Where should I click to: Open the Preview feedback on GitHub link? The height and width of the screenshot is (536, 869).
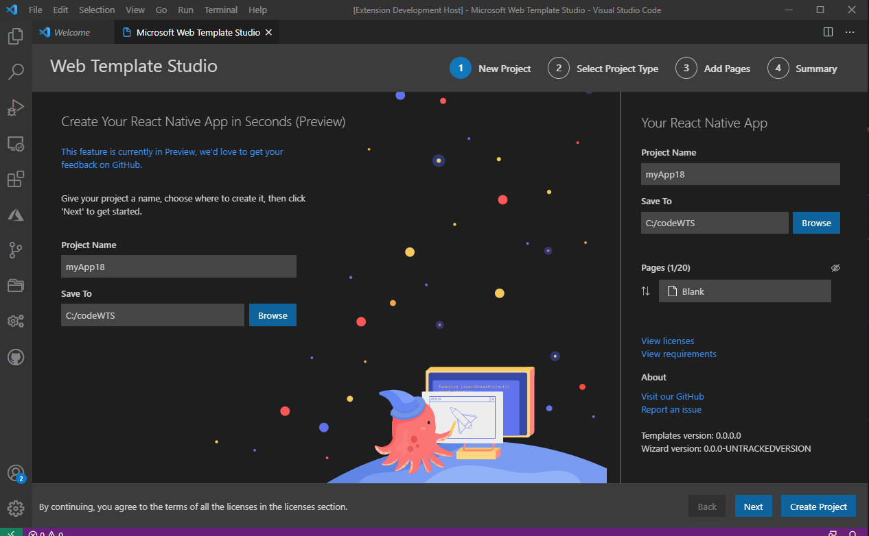pyautogui.click(x=172, y=158)
